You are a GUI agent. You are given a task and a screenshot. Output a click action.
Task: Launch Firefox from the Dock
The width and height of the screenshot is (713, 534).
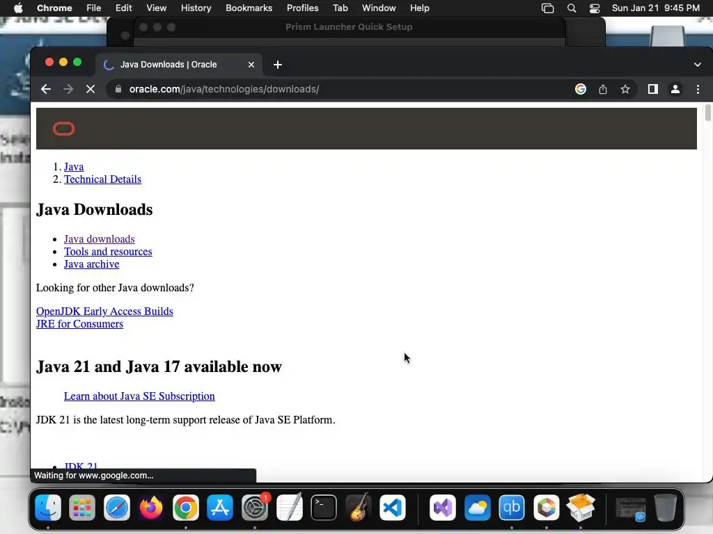151,507
